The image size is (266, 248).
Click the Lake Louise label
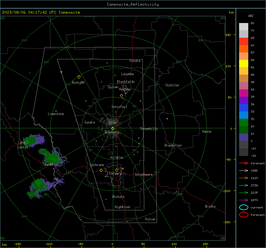point(23,145)
